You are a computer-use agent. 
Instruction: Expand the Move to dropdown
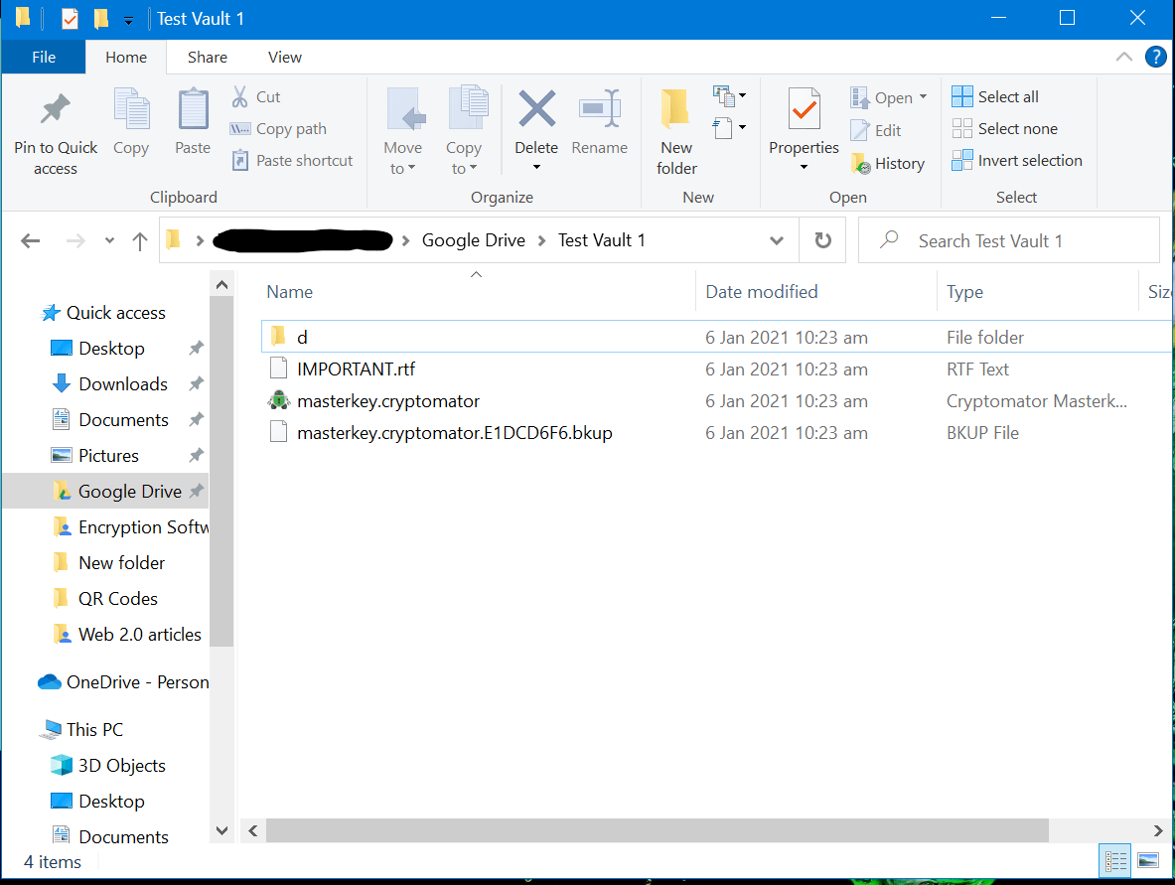click(402, 169)
